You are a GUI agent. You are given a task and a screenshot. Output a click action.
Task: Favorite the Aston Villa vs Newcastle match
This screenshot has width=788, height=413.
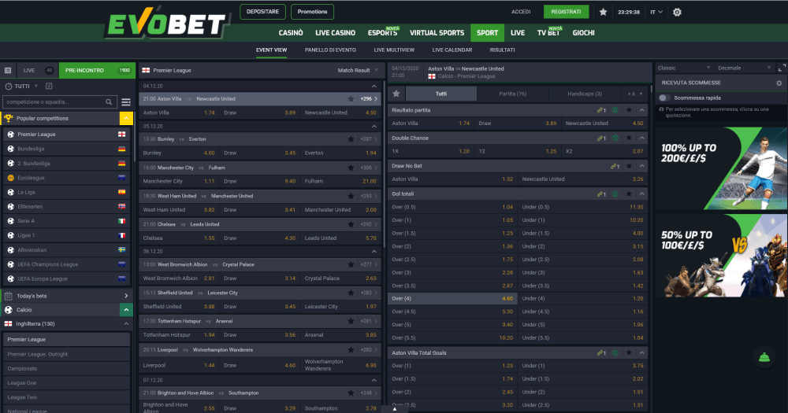click(351, 99)
